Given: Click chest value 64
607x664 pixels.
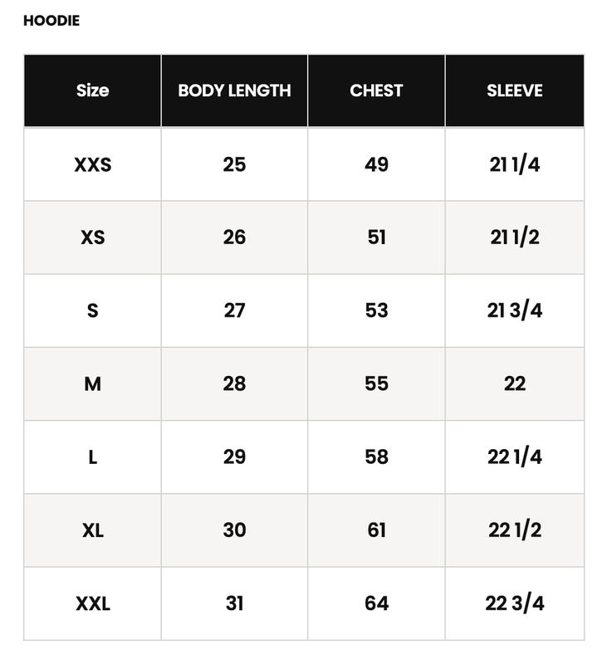Looking at the screenshot, I should tap(376, 603).
